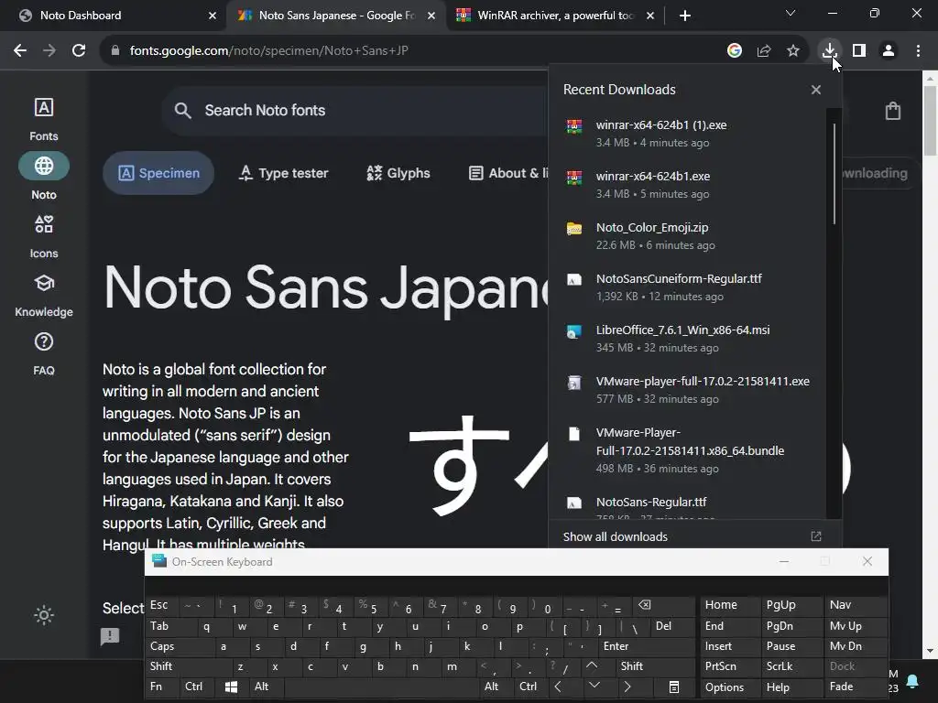The height and width of the screenshot is (703, 938).
Task: Open LibreOffice_7.6.1_Win_x86-64.msi download
Action: [x=688, y=339]
